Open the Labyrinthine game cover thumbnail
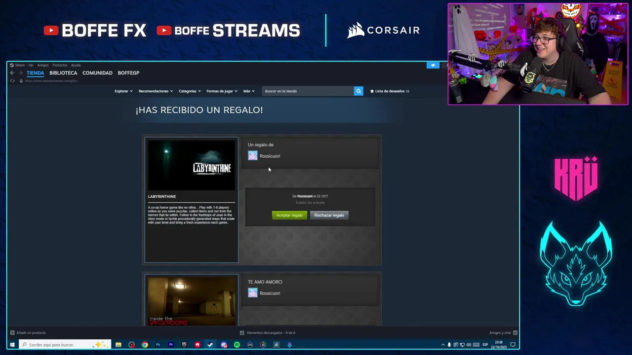Screen dimensions: 632x355 point(192,165)
